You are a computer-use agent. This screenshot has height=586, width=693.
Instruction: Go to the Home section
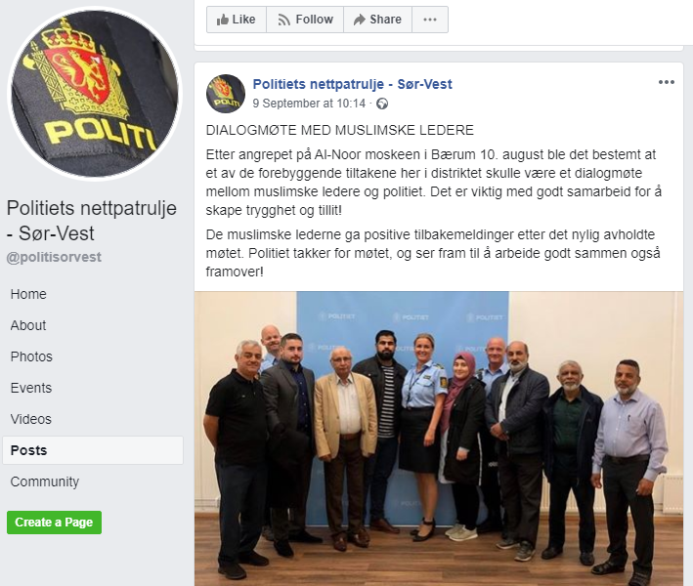[28, 294]
